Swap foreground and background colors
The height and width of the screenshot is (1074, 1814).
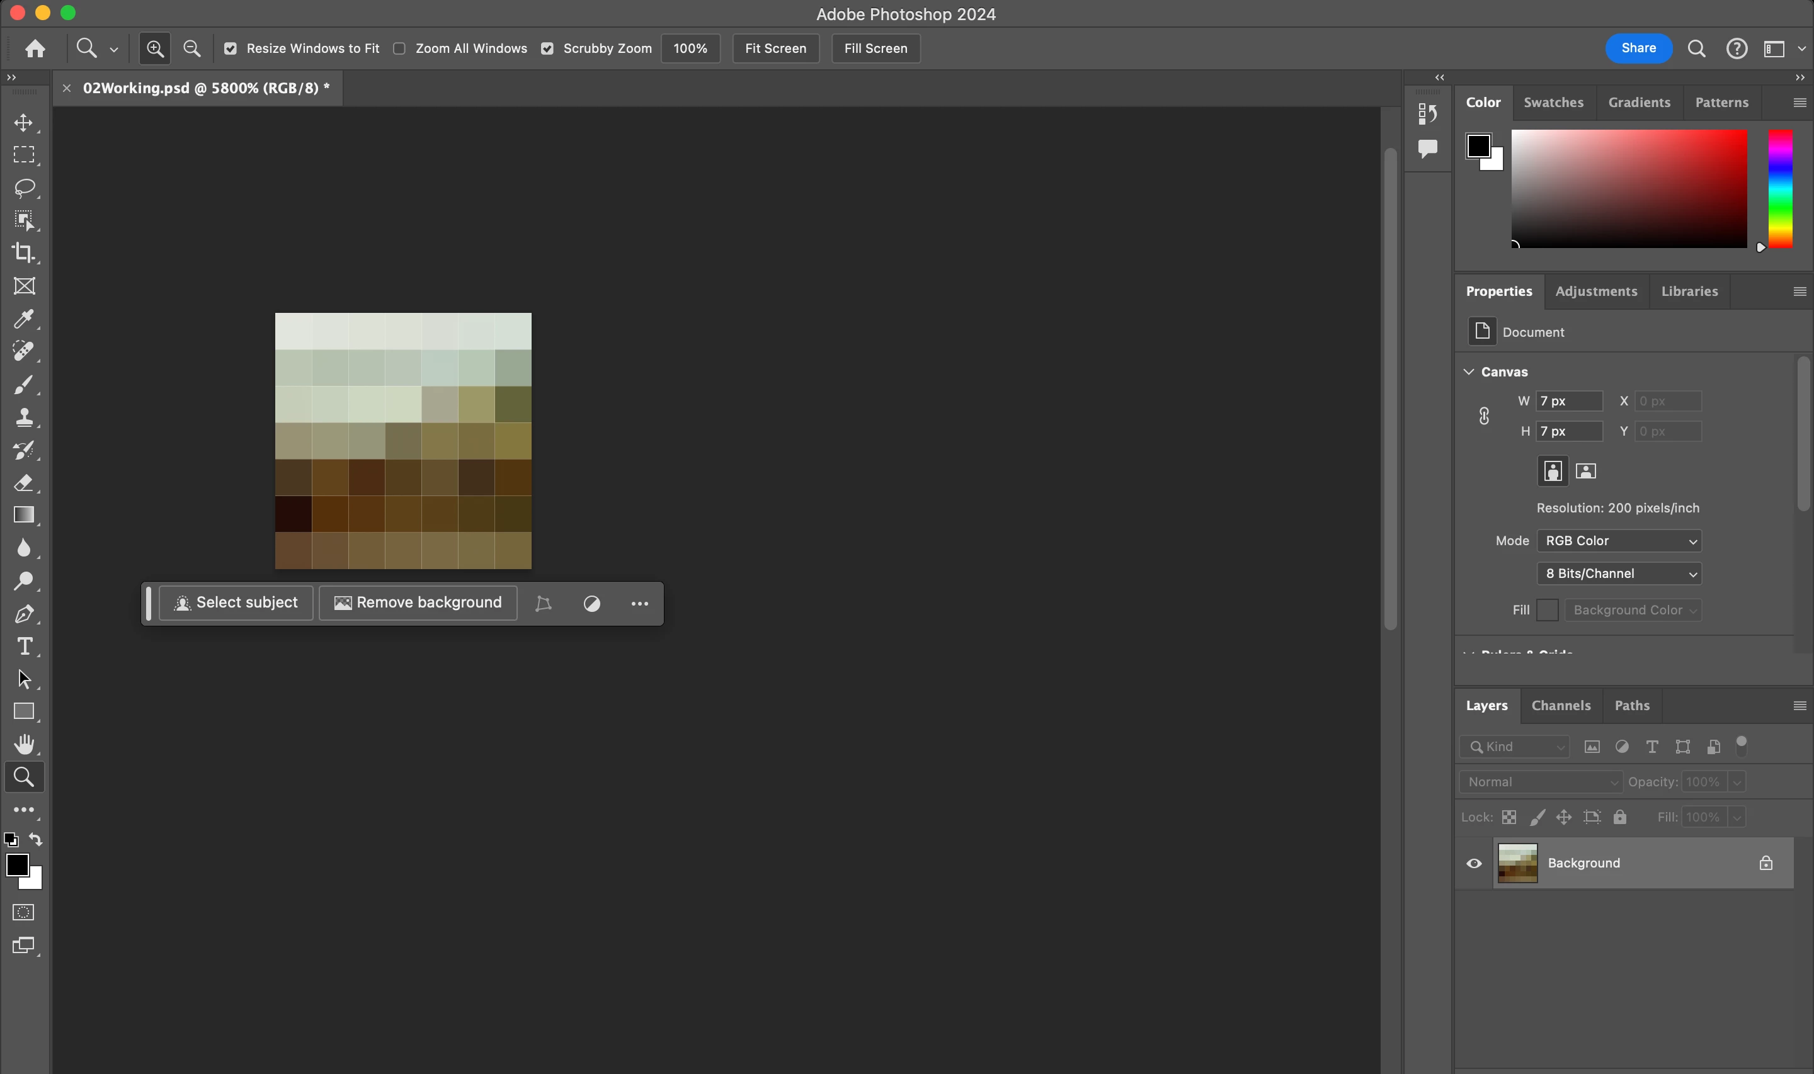(35, 840)
